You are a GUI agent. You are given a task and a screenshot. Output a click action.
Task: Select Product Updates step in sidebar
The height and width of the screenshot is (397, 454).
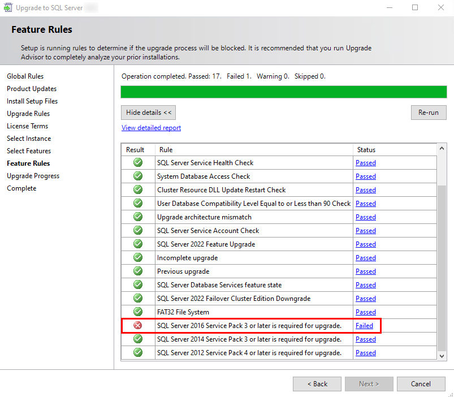tap(32, 89)
